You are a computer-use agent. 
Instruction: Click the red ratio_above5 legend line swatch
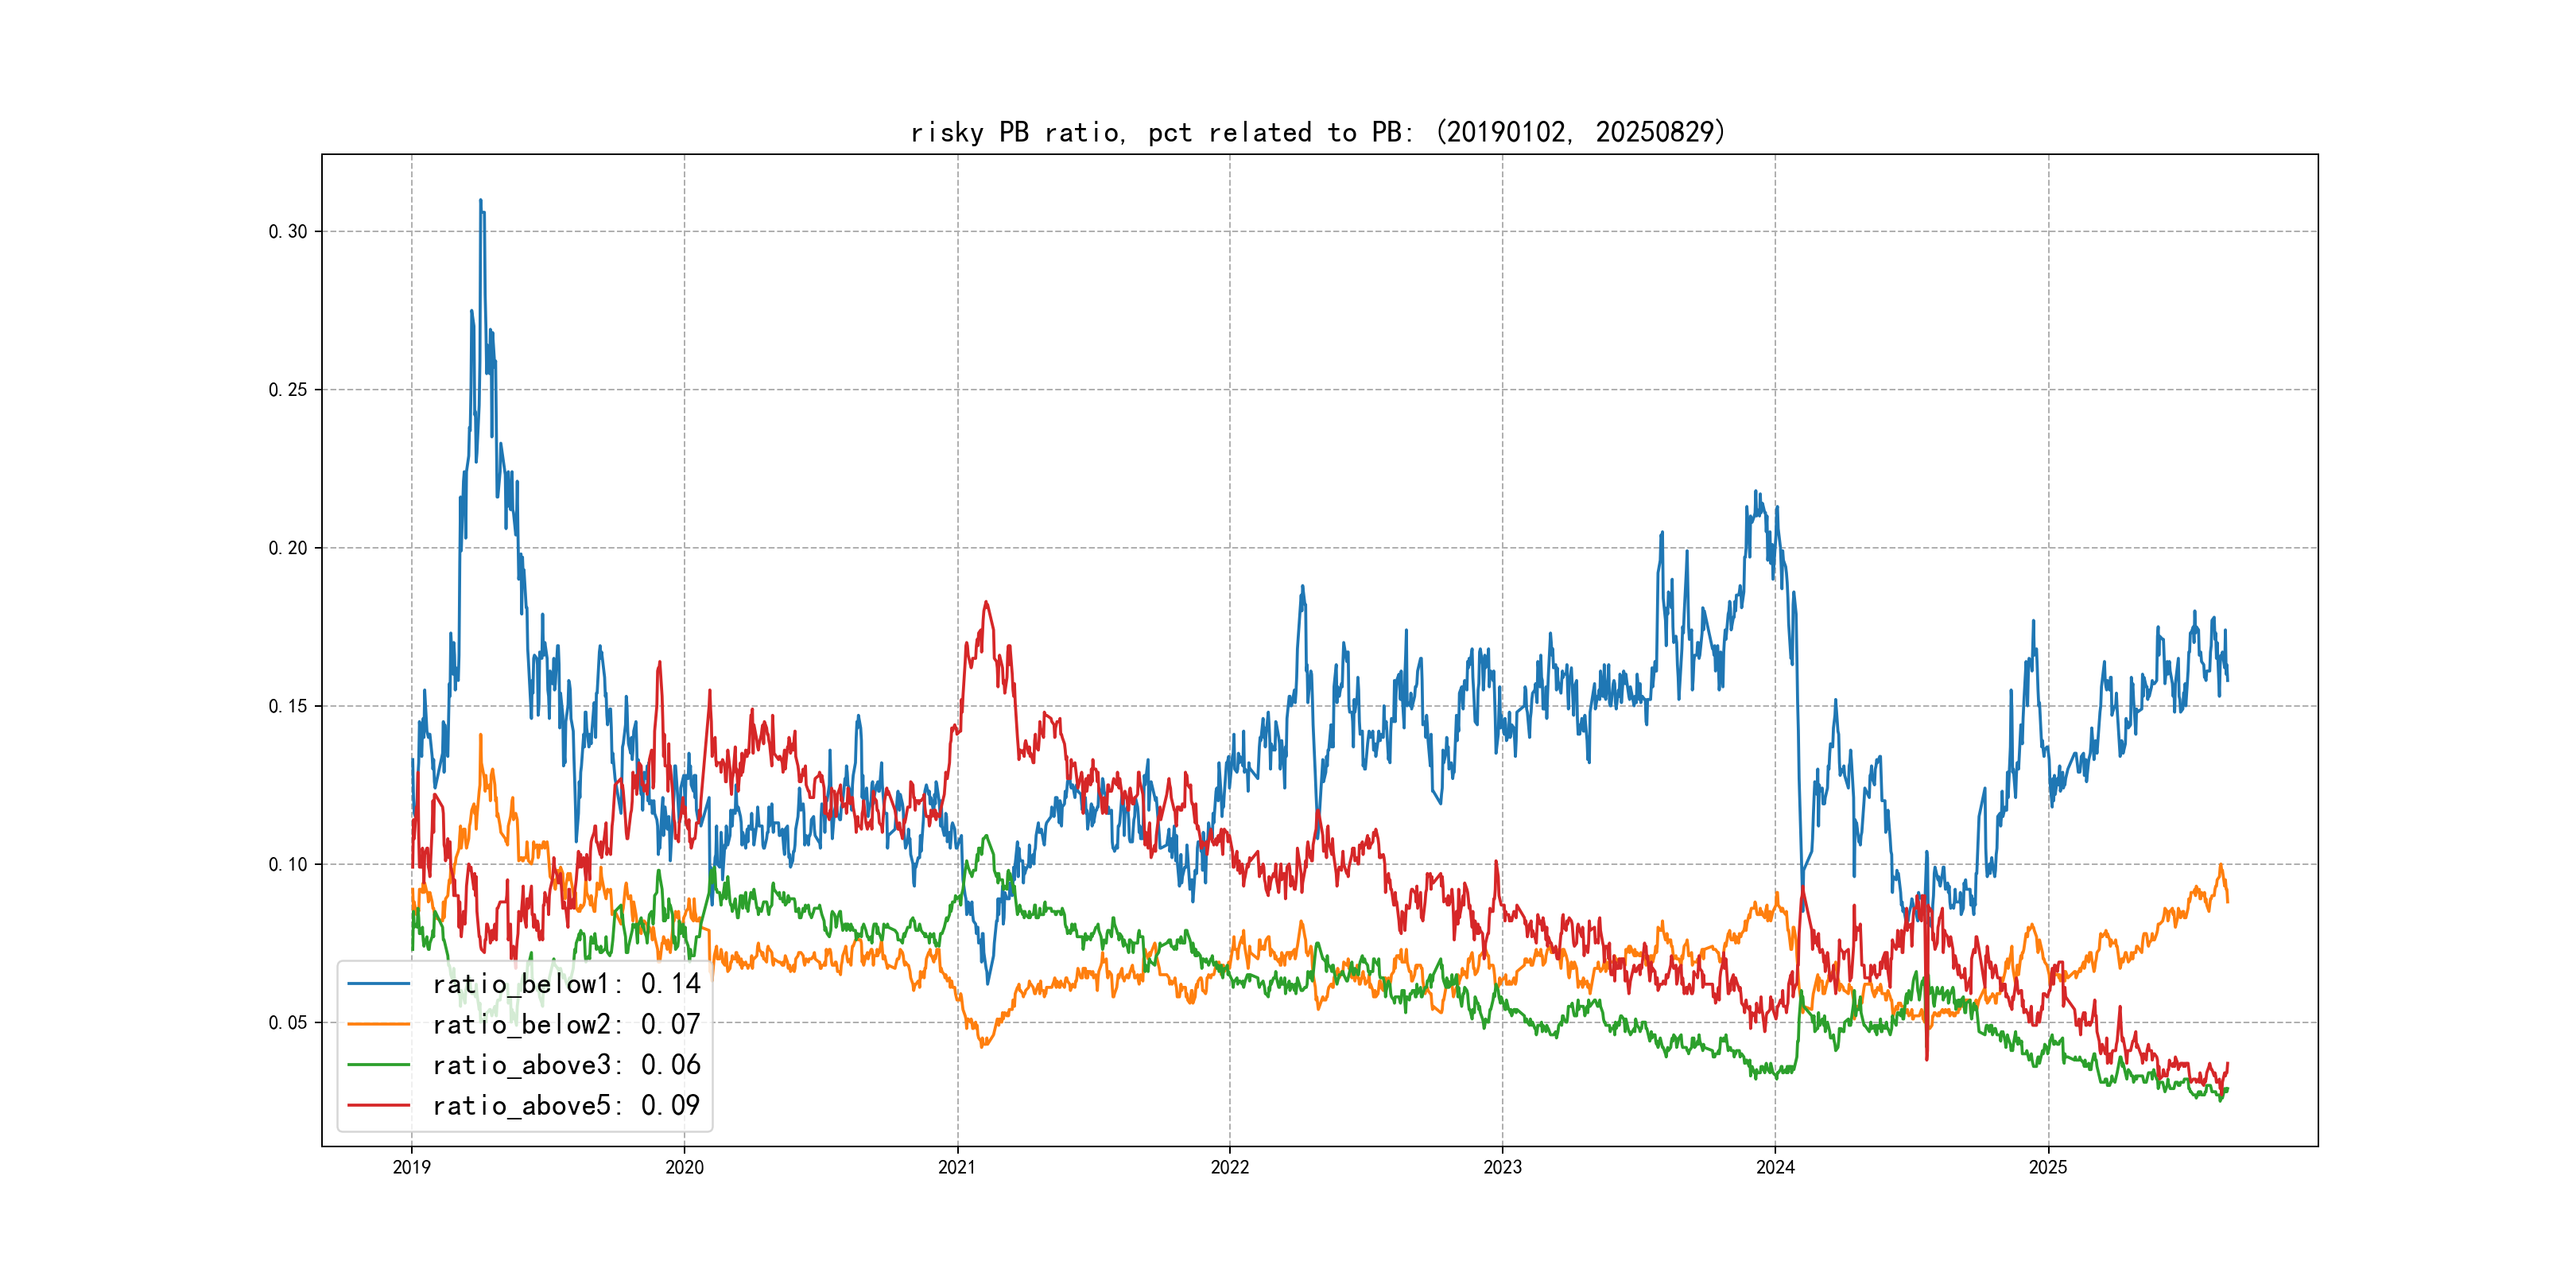[378, 1105]
